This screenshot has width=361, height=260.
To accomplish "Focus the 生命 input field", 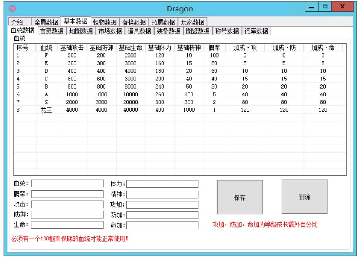I will [67, 225].
